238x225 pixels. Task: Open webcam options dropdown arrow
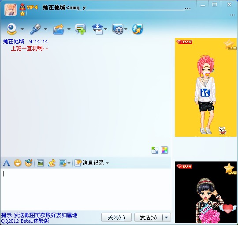[22, 29]
